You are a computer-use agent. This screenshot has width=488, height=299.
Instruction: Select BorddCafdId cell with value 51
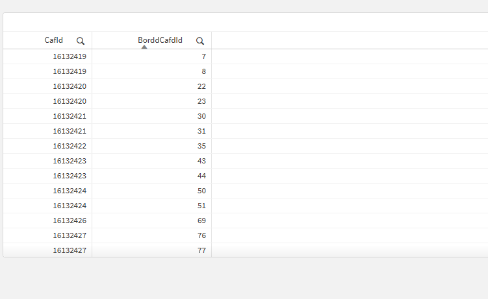pos(201,206)
